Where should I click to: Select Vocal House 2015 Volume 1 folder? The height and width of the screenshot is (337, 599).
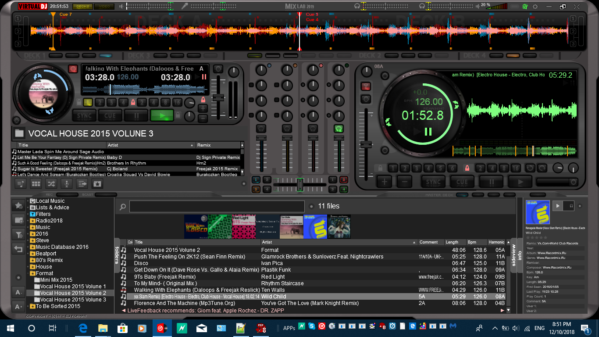(73, 287)
